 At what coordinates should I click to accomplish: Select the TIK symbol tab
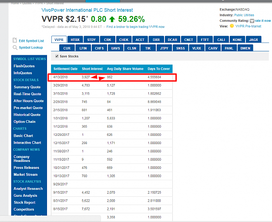click(x=148, y=48)
